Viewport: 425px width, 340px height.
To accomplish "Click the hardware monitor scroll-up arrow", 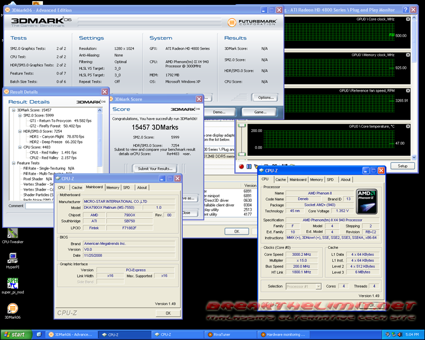I will 414,17.
